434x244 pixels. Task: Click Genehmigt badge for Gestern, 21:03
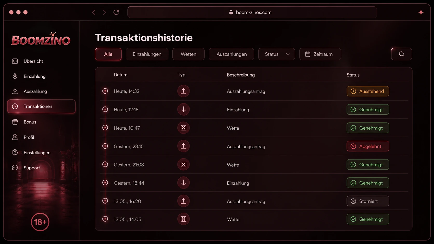[368, 165]
